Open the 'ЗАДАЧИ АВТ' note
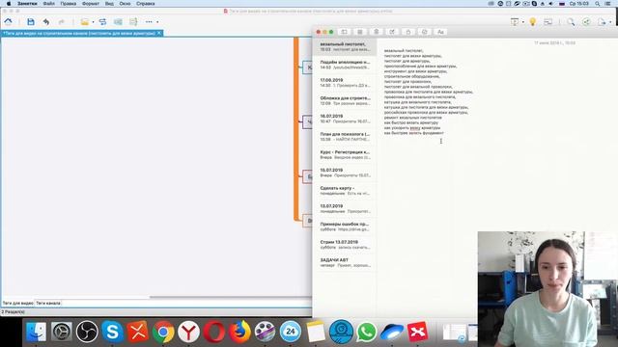This screenshot has width=618, height=347. pyautogui.click(x=345, y=263)
